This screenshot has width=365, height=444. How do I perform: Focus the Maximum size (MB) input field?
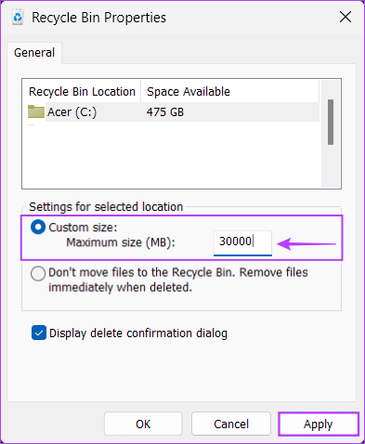(x=242, y=242)
